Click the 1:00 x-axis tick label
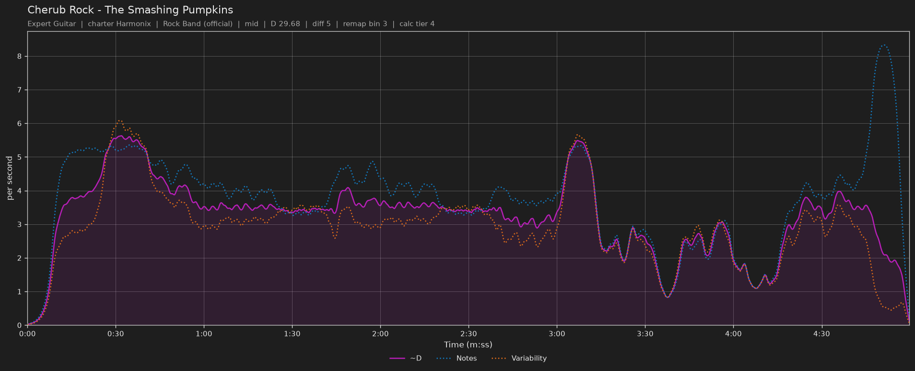The image size is (915, 371). coord(204,334)
